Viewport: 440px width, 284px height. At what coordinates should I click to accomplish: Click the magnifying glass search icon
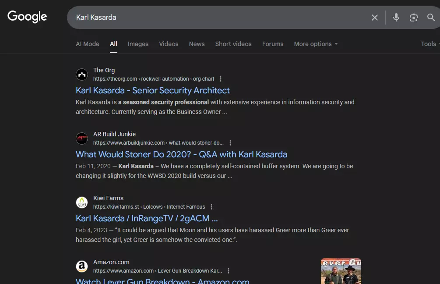coord(431,18)
